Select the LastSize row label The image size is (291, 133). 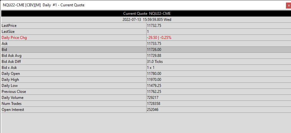(8, 32)
